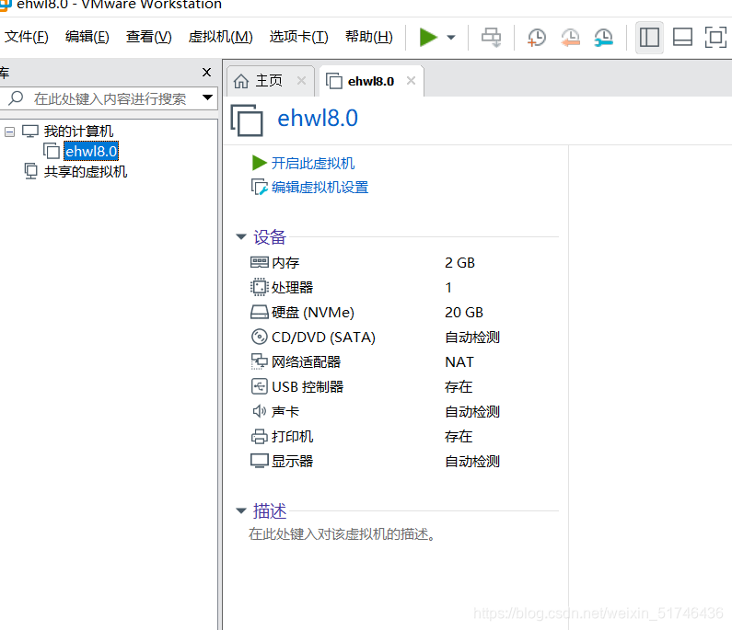
Task: Toggle the library sidebar view icon
Action: [x=649, y=38]
